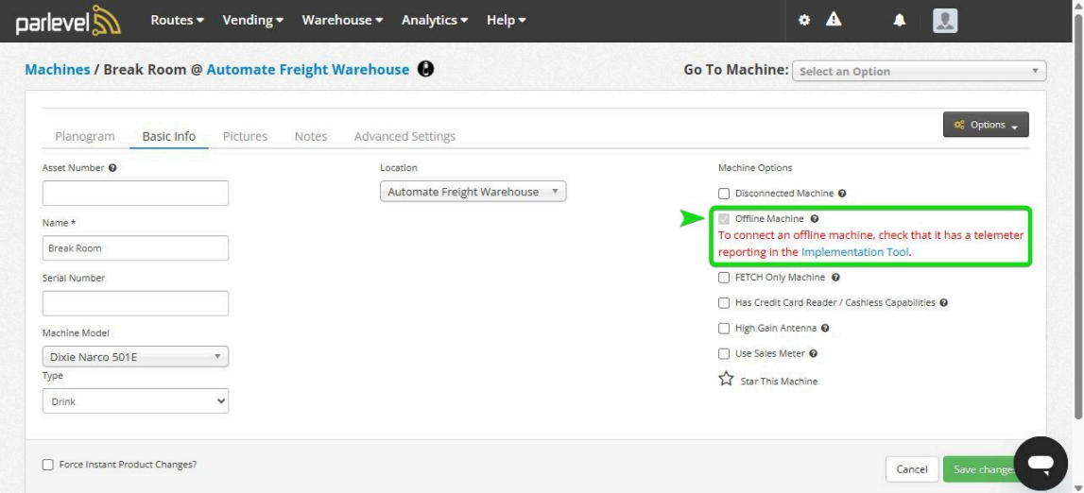Image resolution: width=1084 pixels, height=493 pixels.
Task: Click help icon next to Asset Number
Action: point(112,168)
